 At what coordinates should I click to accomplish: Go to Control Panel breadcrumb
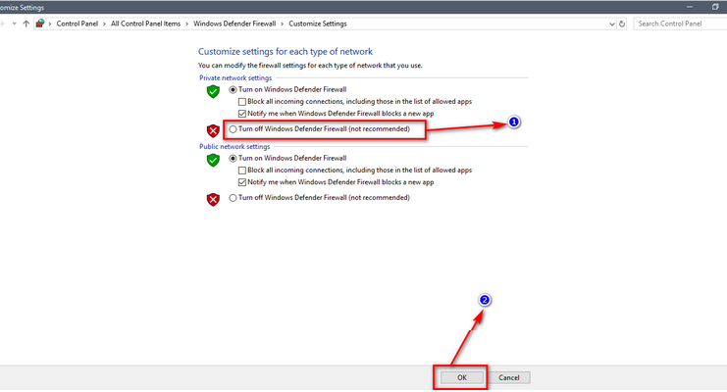click(77, 24)
